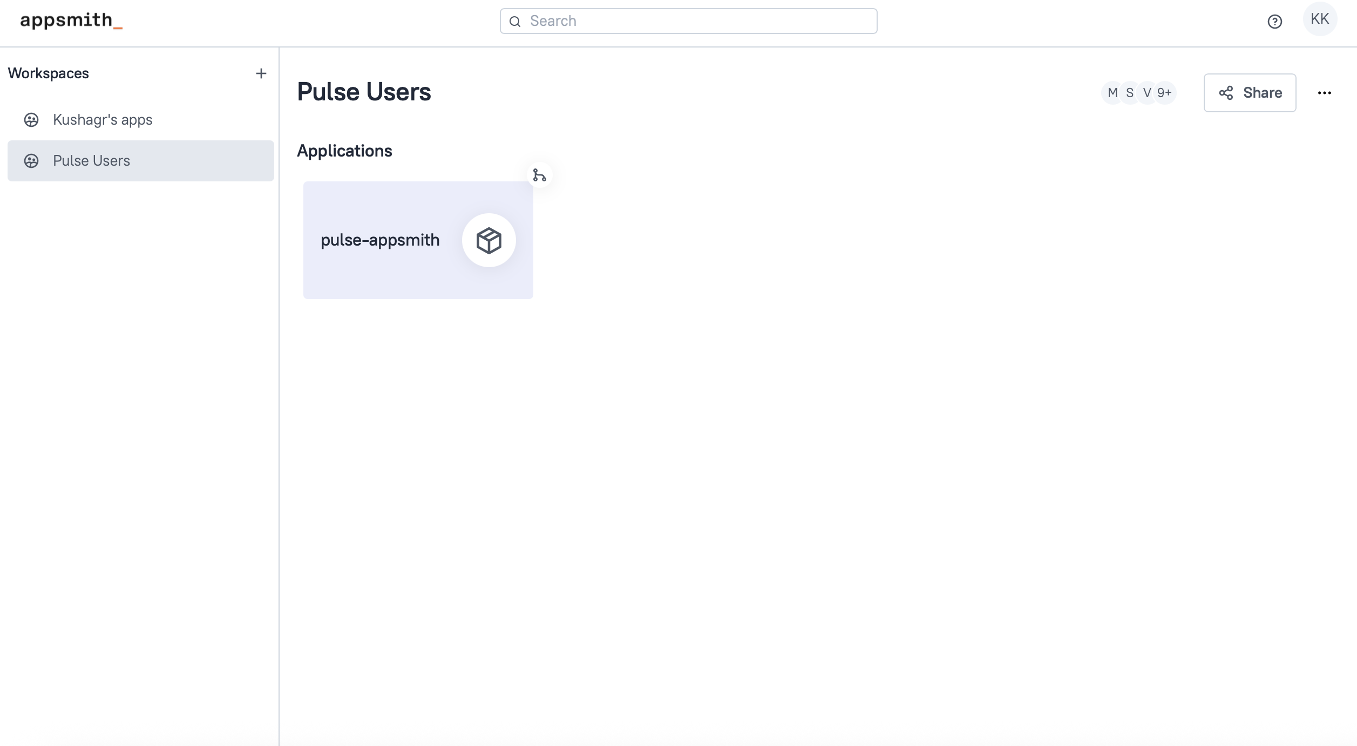Click the V member avatar
The image size is (1357, 746).
(x=1146, y=93)
